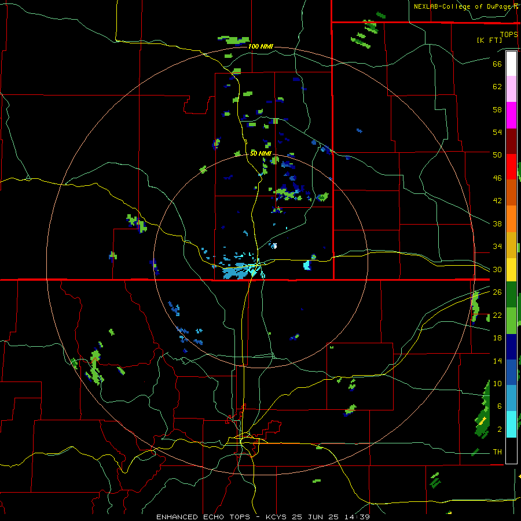Click the yellow legend swatch

click(511, 270)
